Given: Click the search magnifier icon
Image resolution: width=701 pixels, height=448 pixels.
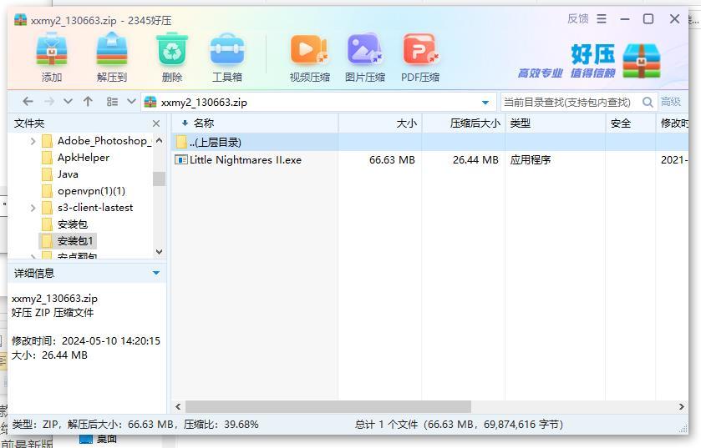Looking at the screenshot, I should (x=648, y=102).
